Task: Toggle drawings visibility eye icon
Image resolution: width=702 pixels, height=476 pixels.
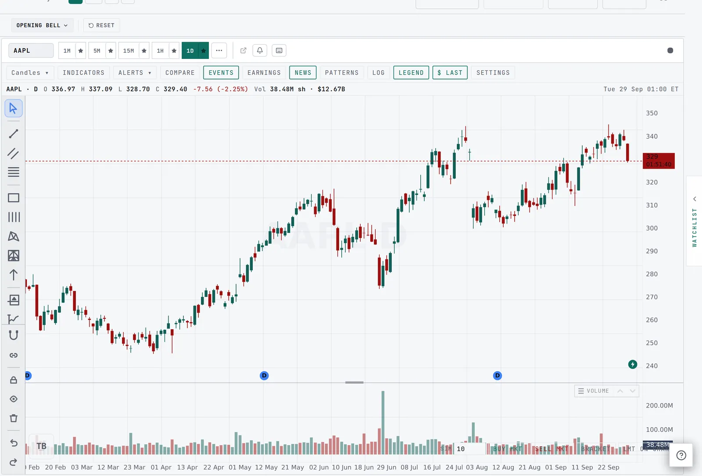Action: 14,399
